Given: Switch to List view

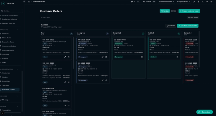Looking at the screenshot, I should [174, 11].
